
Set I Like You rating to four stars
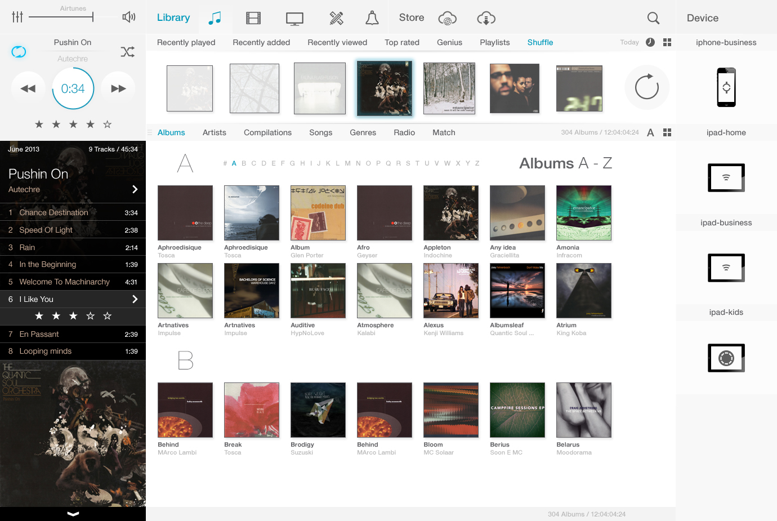tap(90, 316)
